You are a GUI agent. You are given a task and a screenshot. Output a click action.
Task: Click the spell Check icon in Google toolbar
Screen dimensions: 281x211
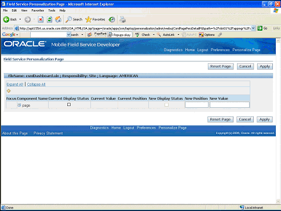(x=137, y=35)
